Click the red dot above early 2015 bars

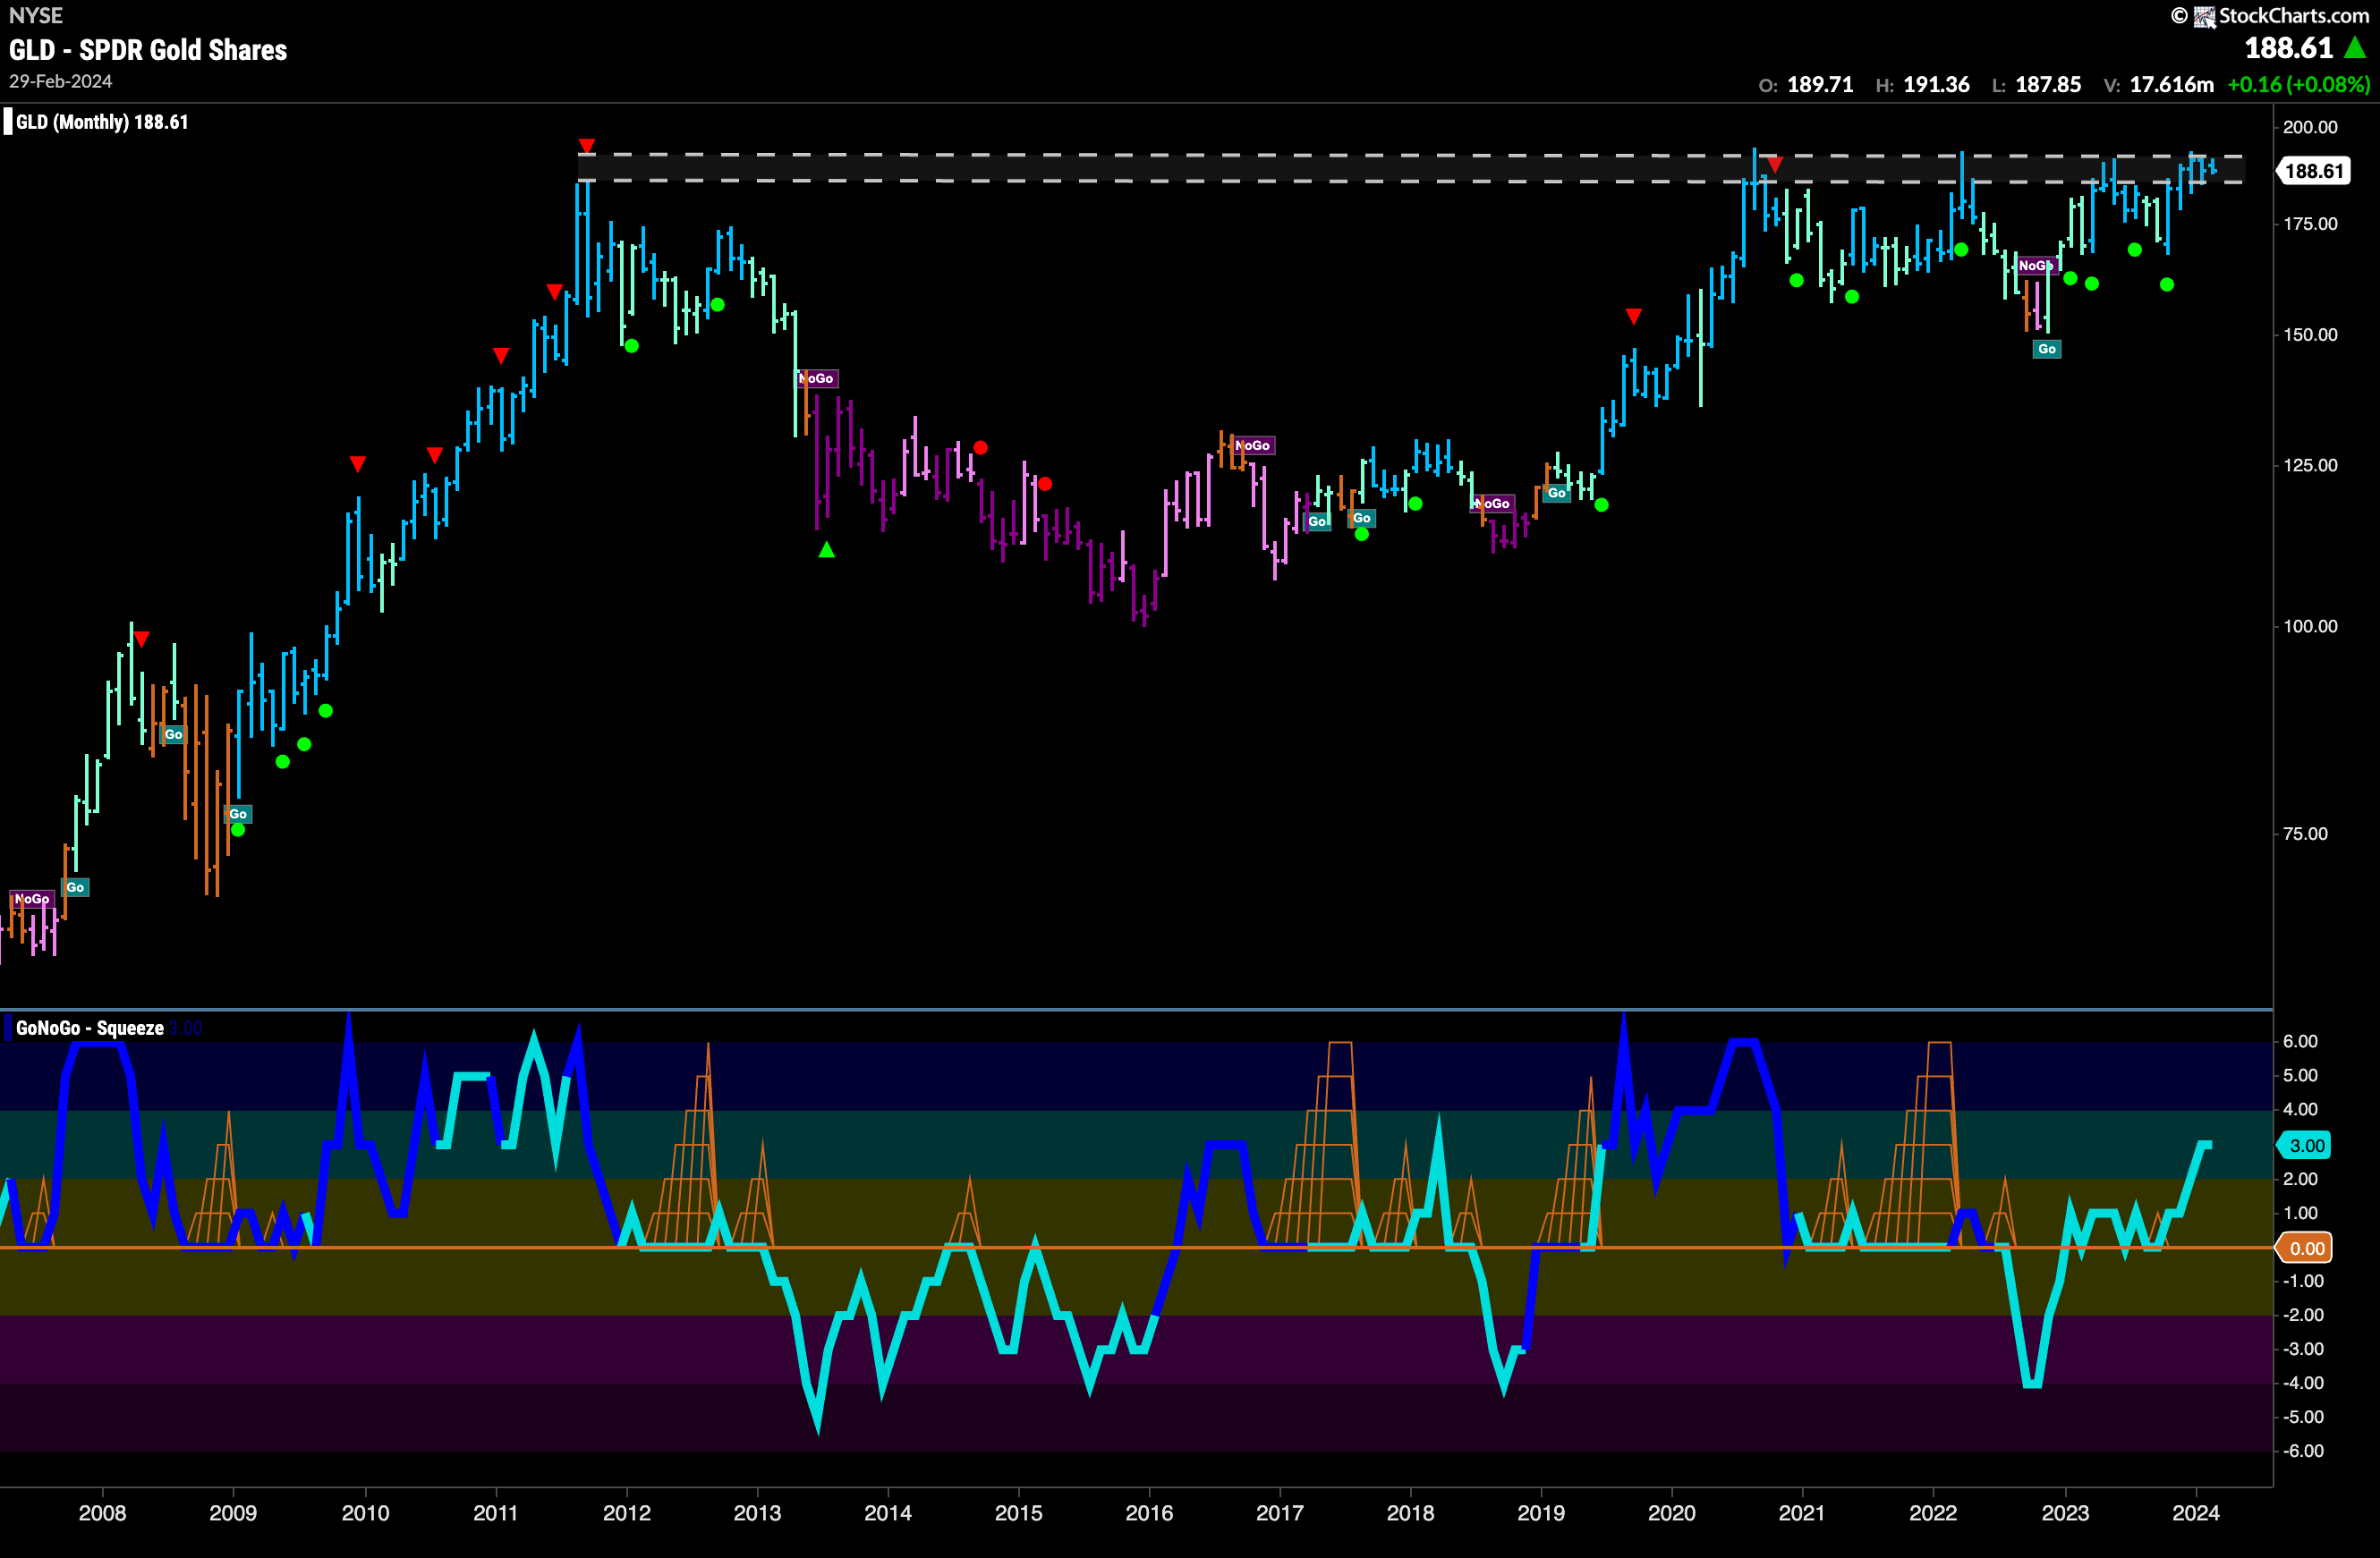point(1045,484)
